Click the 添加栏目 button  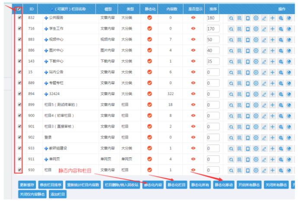click(x=58, y=195)
